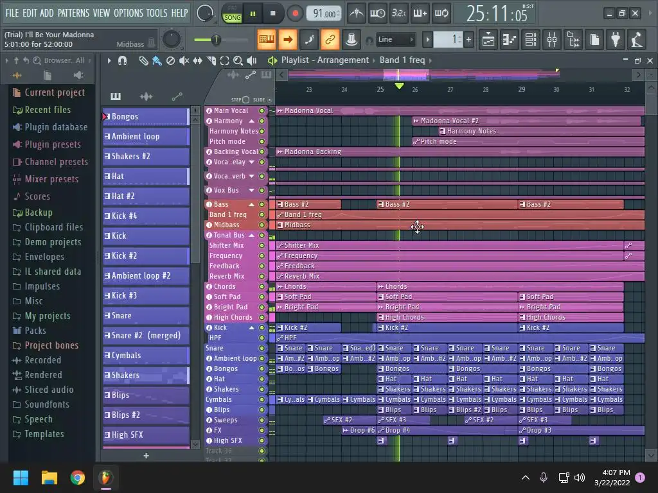Mute the Chords track
658x493 pixels.
coord(262,287)
